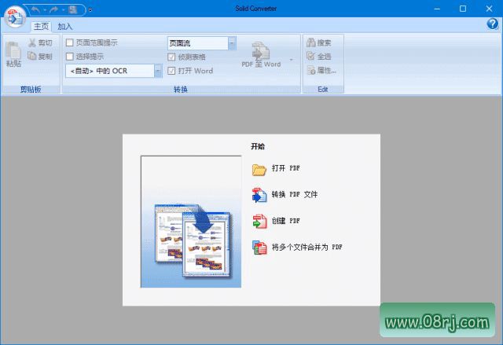Click the 粘贴 paste button
Viewport: 503px width, 345px height.
click(13, 54)
